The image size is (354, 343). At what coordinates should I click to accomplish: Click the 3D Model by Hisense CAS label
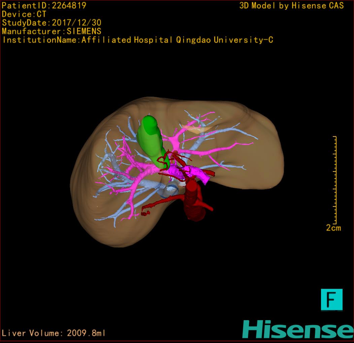[x=291, y=5]
